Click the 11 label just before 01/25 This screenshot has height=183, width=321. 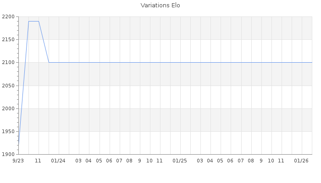pyautogui.click(x=160, y=161)
